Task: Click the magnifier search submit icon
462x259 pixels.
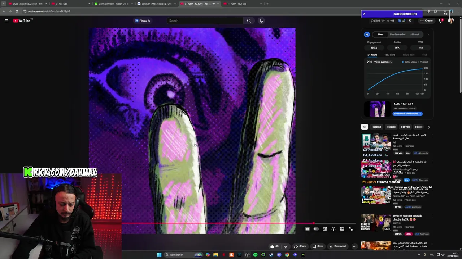Action: (249, 21)
